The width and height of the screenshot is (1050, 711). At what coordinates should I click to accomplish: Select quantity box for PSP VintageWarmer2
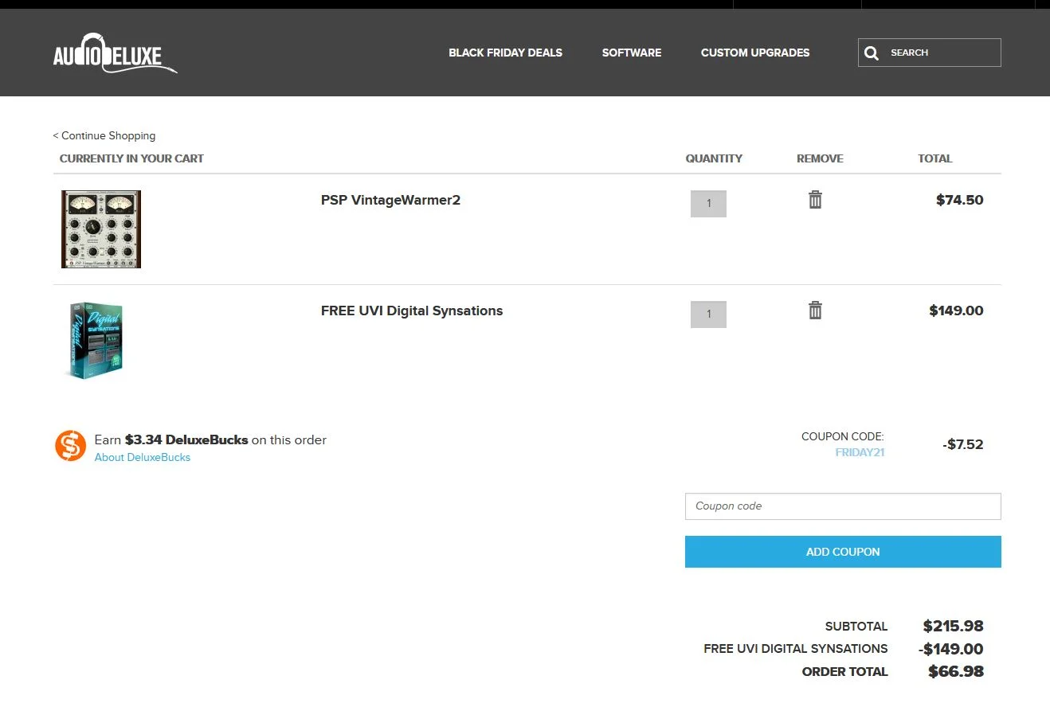(x=708, y=204)
